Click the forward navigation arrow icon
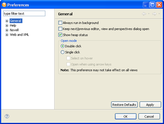This screenshot has width=164, height=124. [x=154, y=14]
